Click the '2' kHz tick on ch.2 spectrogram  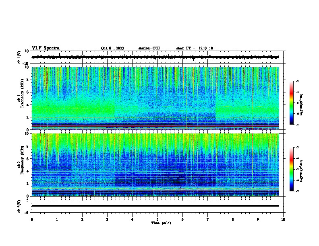[x=29, y=184]
